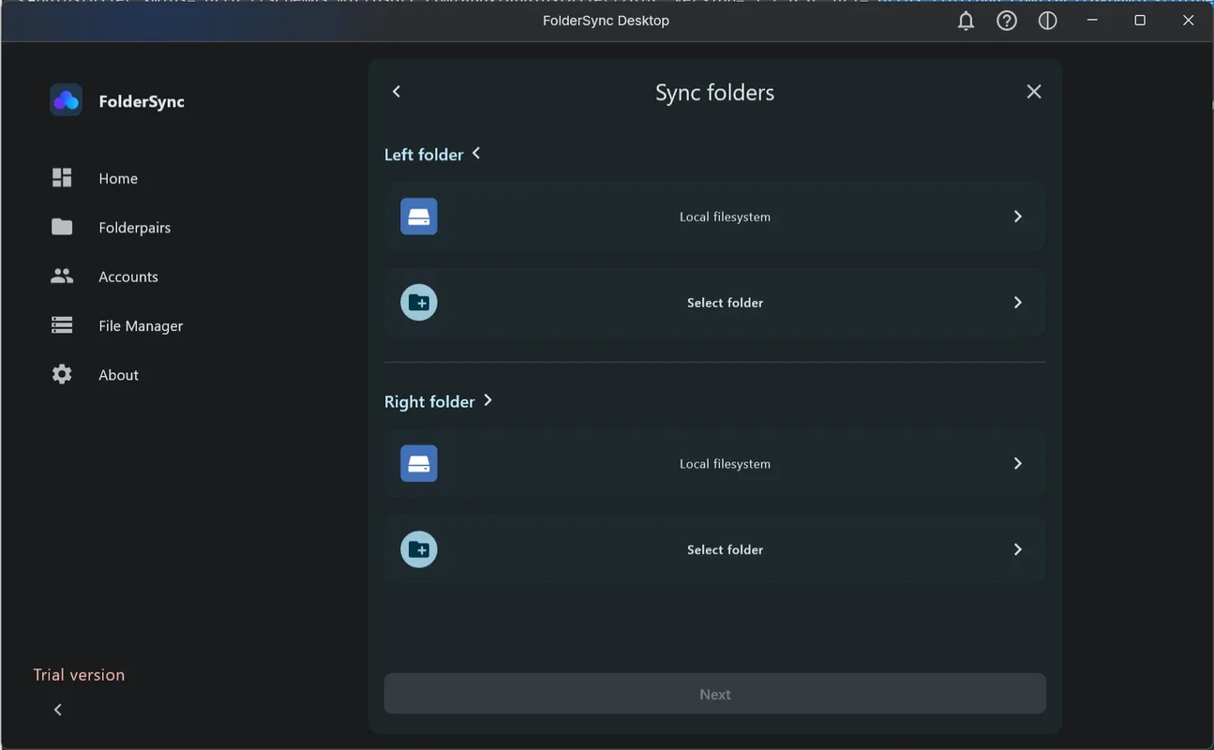1214x750 pixels.
Task: Click Right folder Local filesystem label
Action: (x=725, y=464)
